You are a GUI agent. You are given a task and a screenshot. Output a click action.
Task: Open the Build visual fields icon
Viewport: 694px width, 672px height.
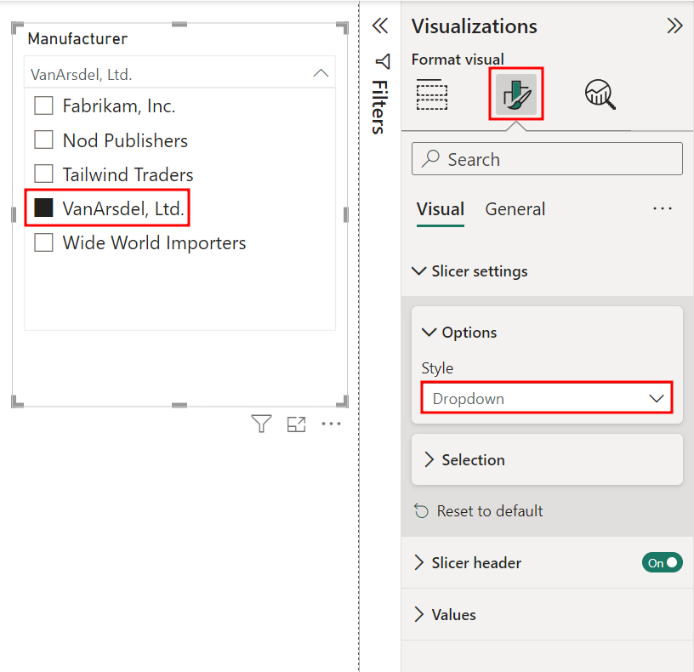[431, 94]
